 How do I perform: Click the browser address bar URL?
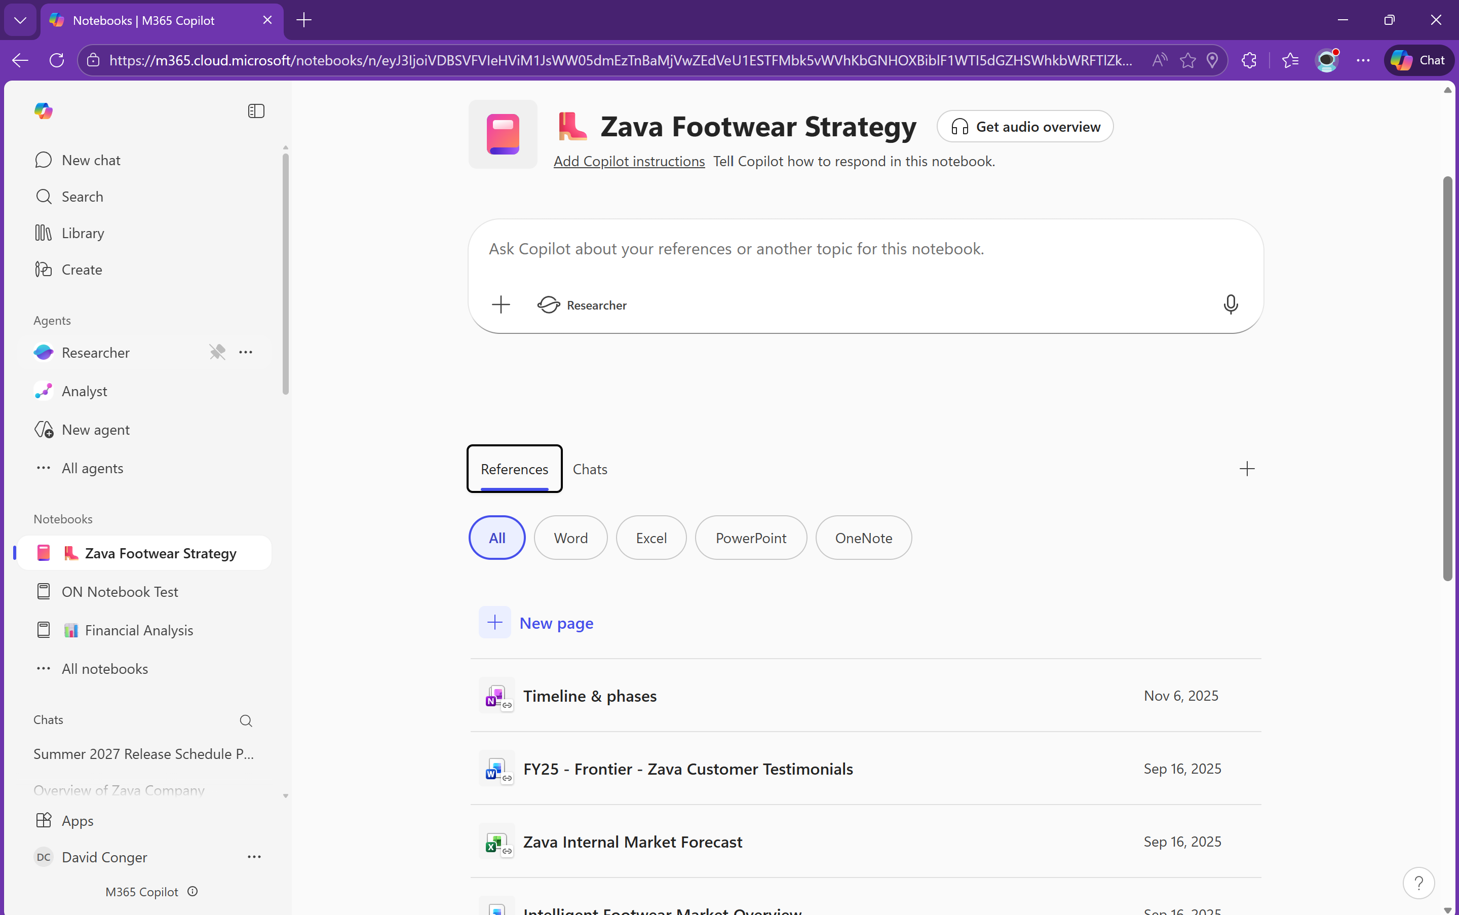[x=621, y=60]
